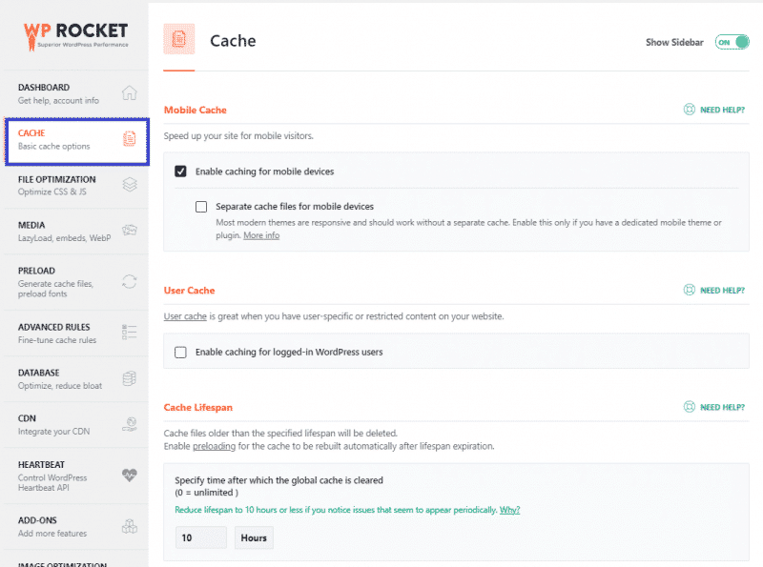
Task: Uncheck Enable caching for mobile devices
Action: (179, 172)
